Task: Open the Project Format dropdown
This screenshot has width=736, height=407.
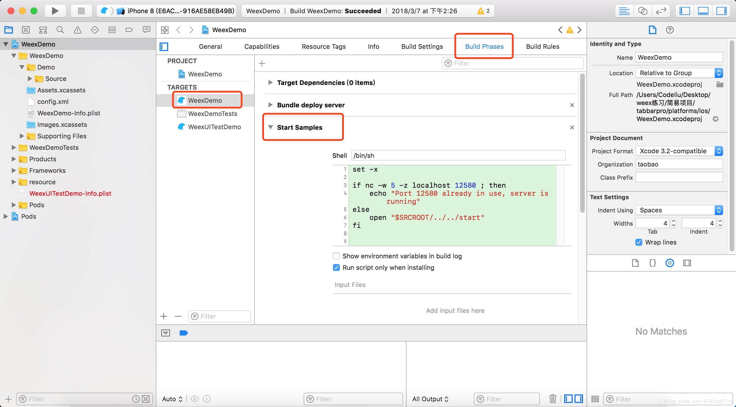Action: pos(679,151)
